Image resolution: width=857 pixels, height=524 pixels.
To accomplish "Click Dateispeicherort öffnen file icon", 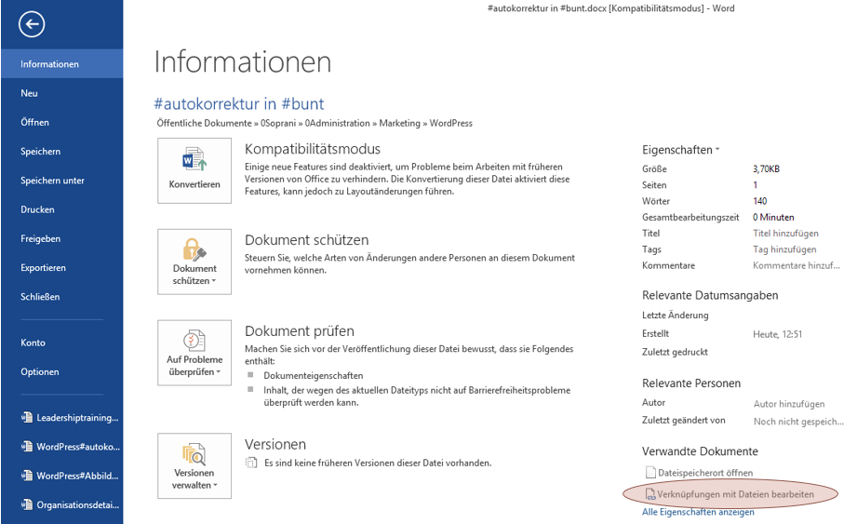I will pyautogui.click(x=651, y=473).
